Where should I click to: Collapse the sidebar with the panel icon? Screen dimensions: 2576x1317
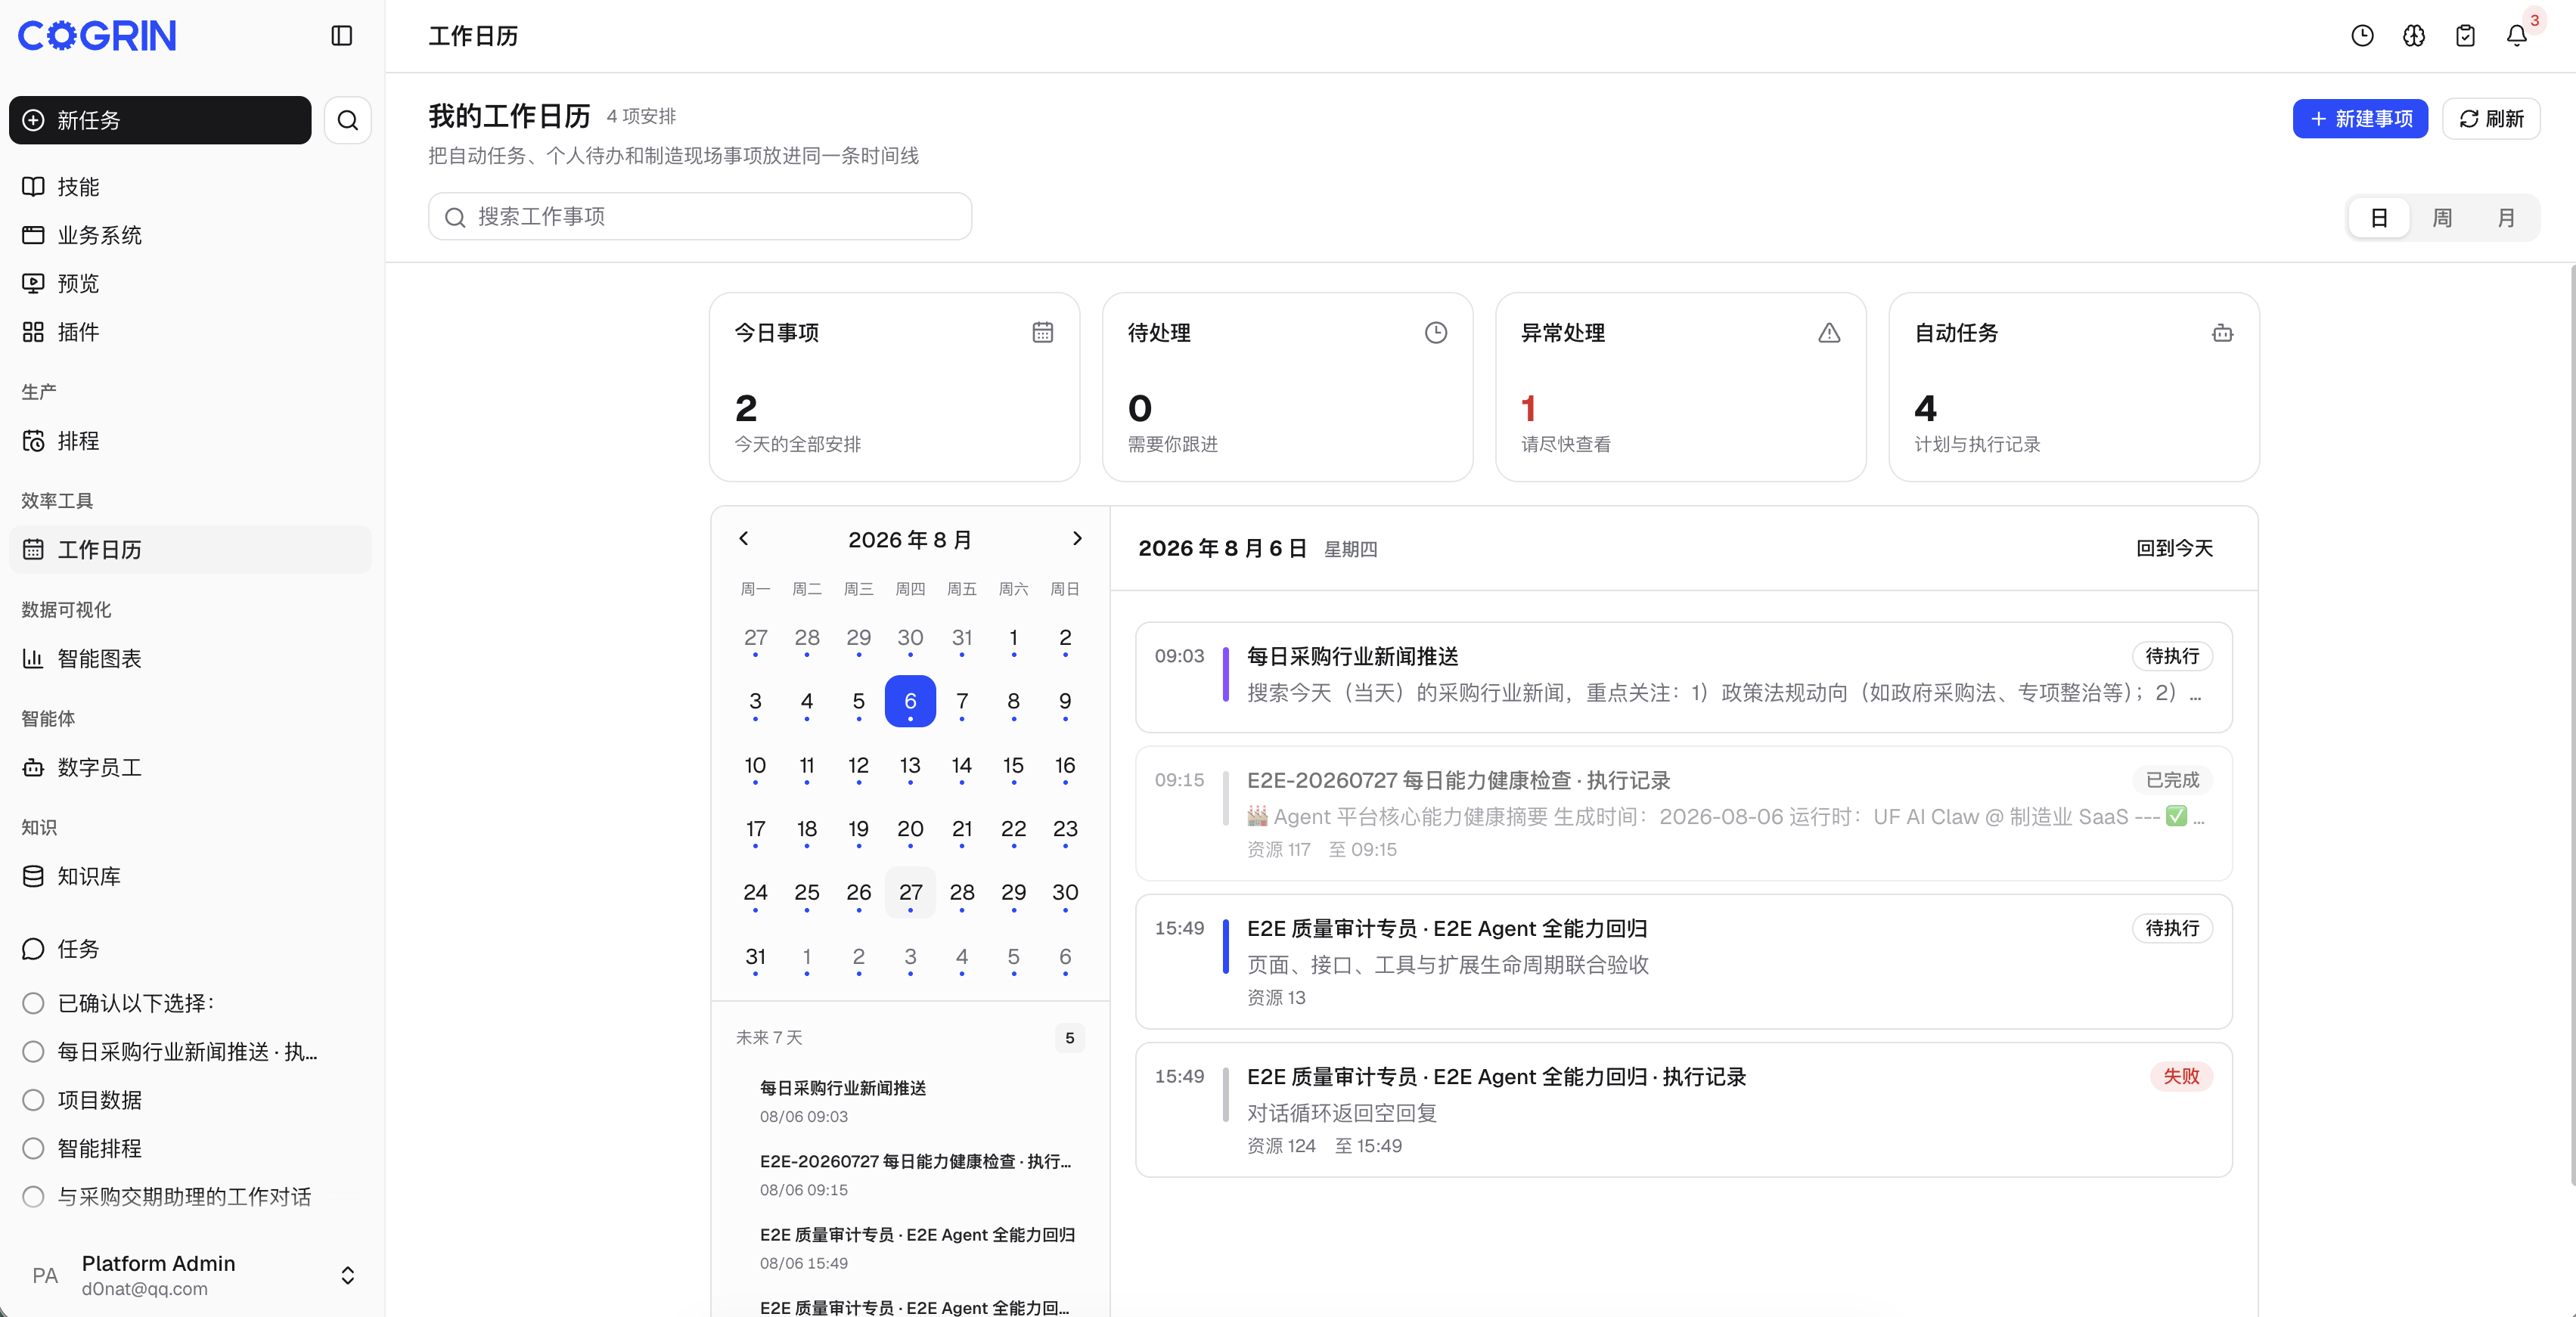coord(341,36)
